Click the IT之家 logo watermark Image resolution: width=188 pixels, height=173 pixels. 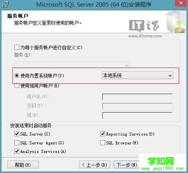(x=144, y=26)
